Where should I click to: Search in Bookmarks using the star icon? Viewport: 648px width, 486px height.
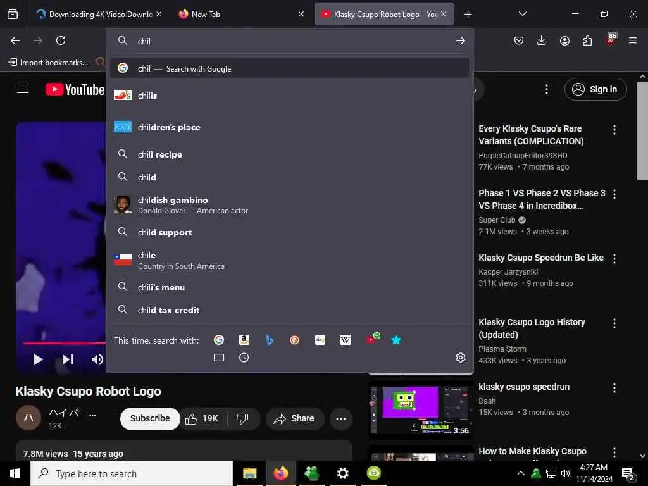tap(396, 340)
